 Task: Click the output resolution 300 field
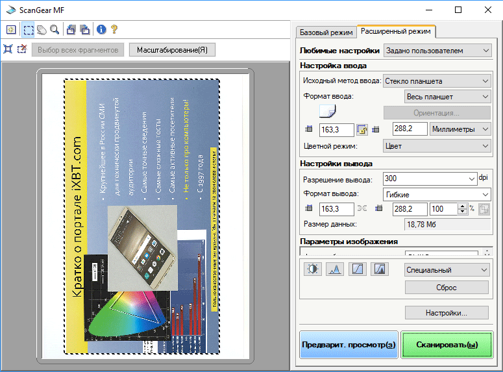pos(425,179)
